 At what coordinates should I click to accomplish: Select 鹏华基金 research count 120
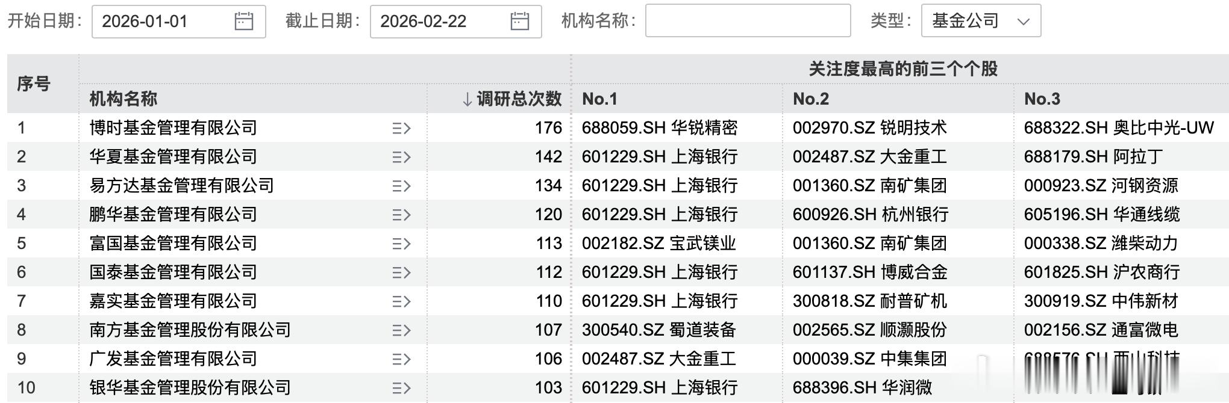tap(548, 214)
